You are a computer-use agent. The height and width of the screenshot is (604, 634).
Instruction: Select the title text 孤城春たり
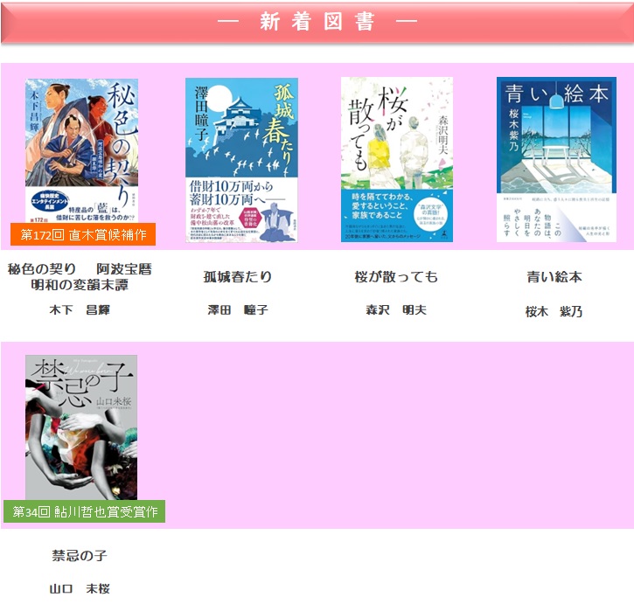pos(237,276)
